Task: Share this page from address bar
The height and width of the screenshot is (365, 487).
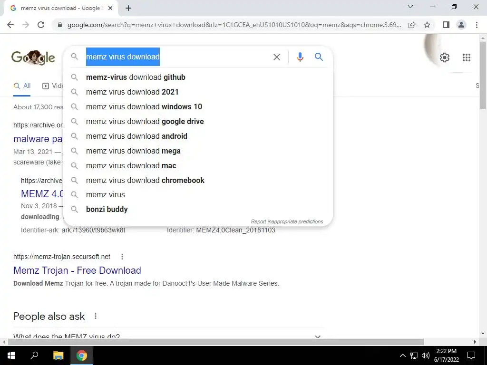Action: 412,25
